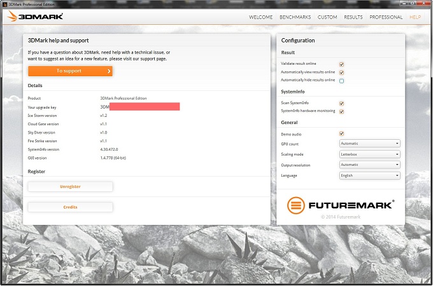
Task: Click the upgrade key field
Action: [139, 107]
